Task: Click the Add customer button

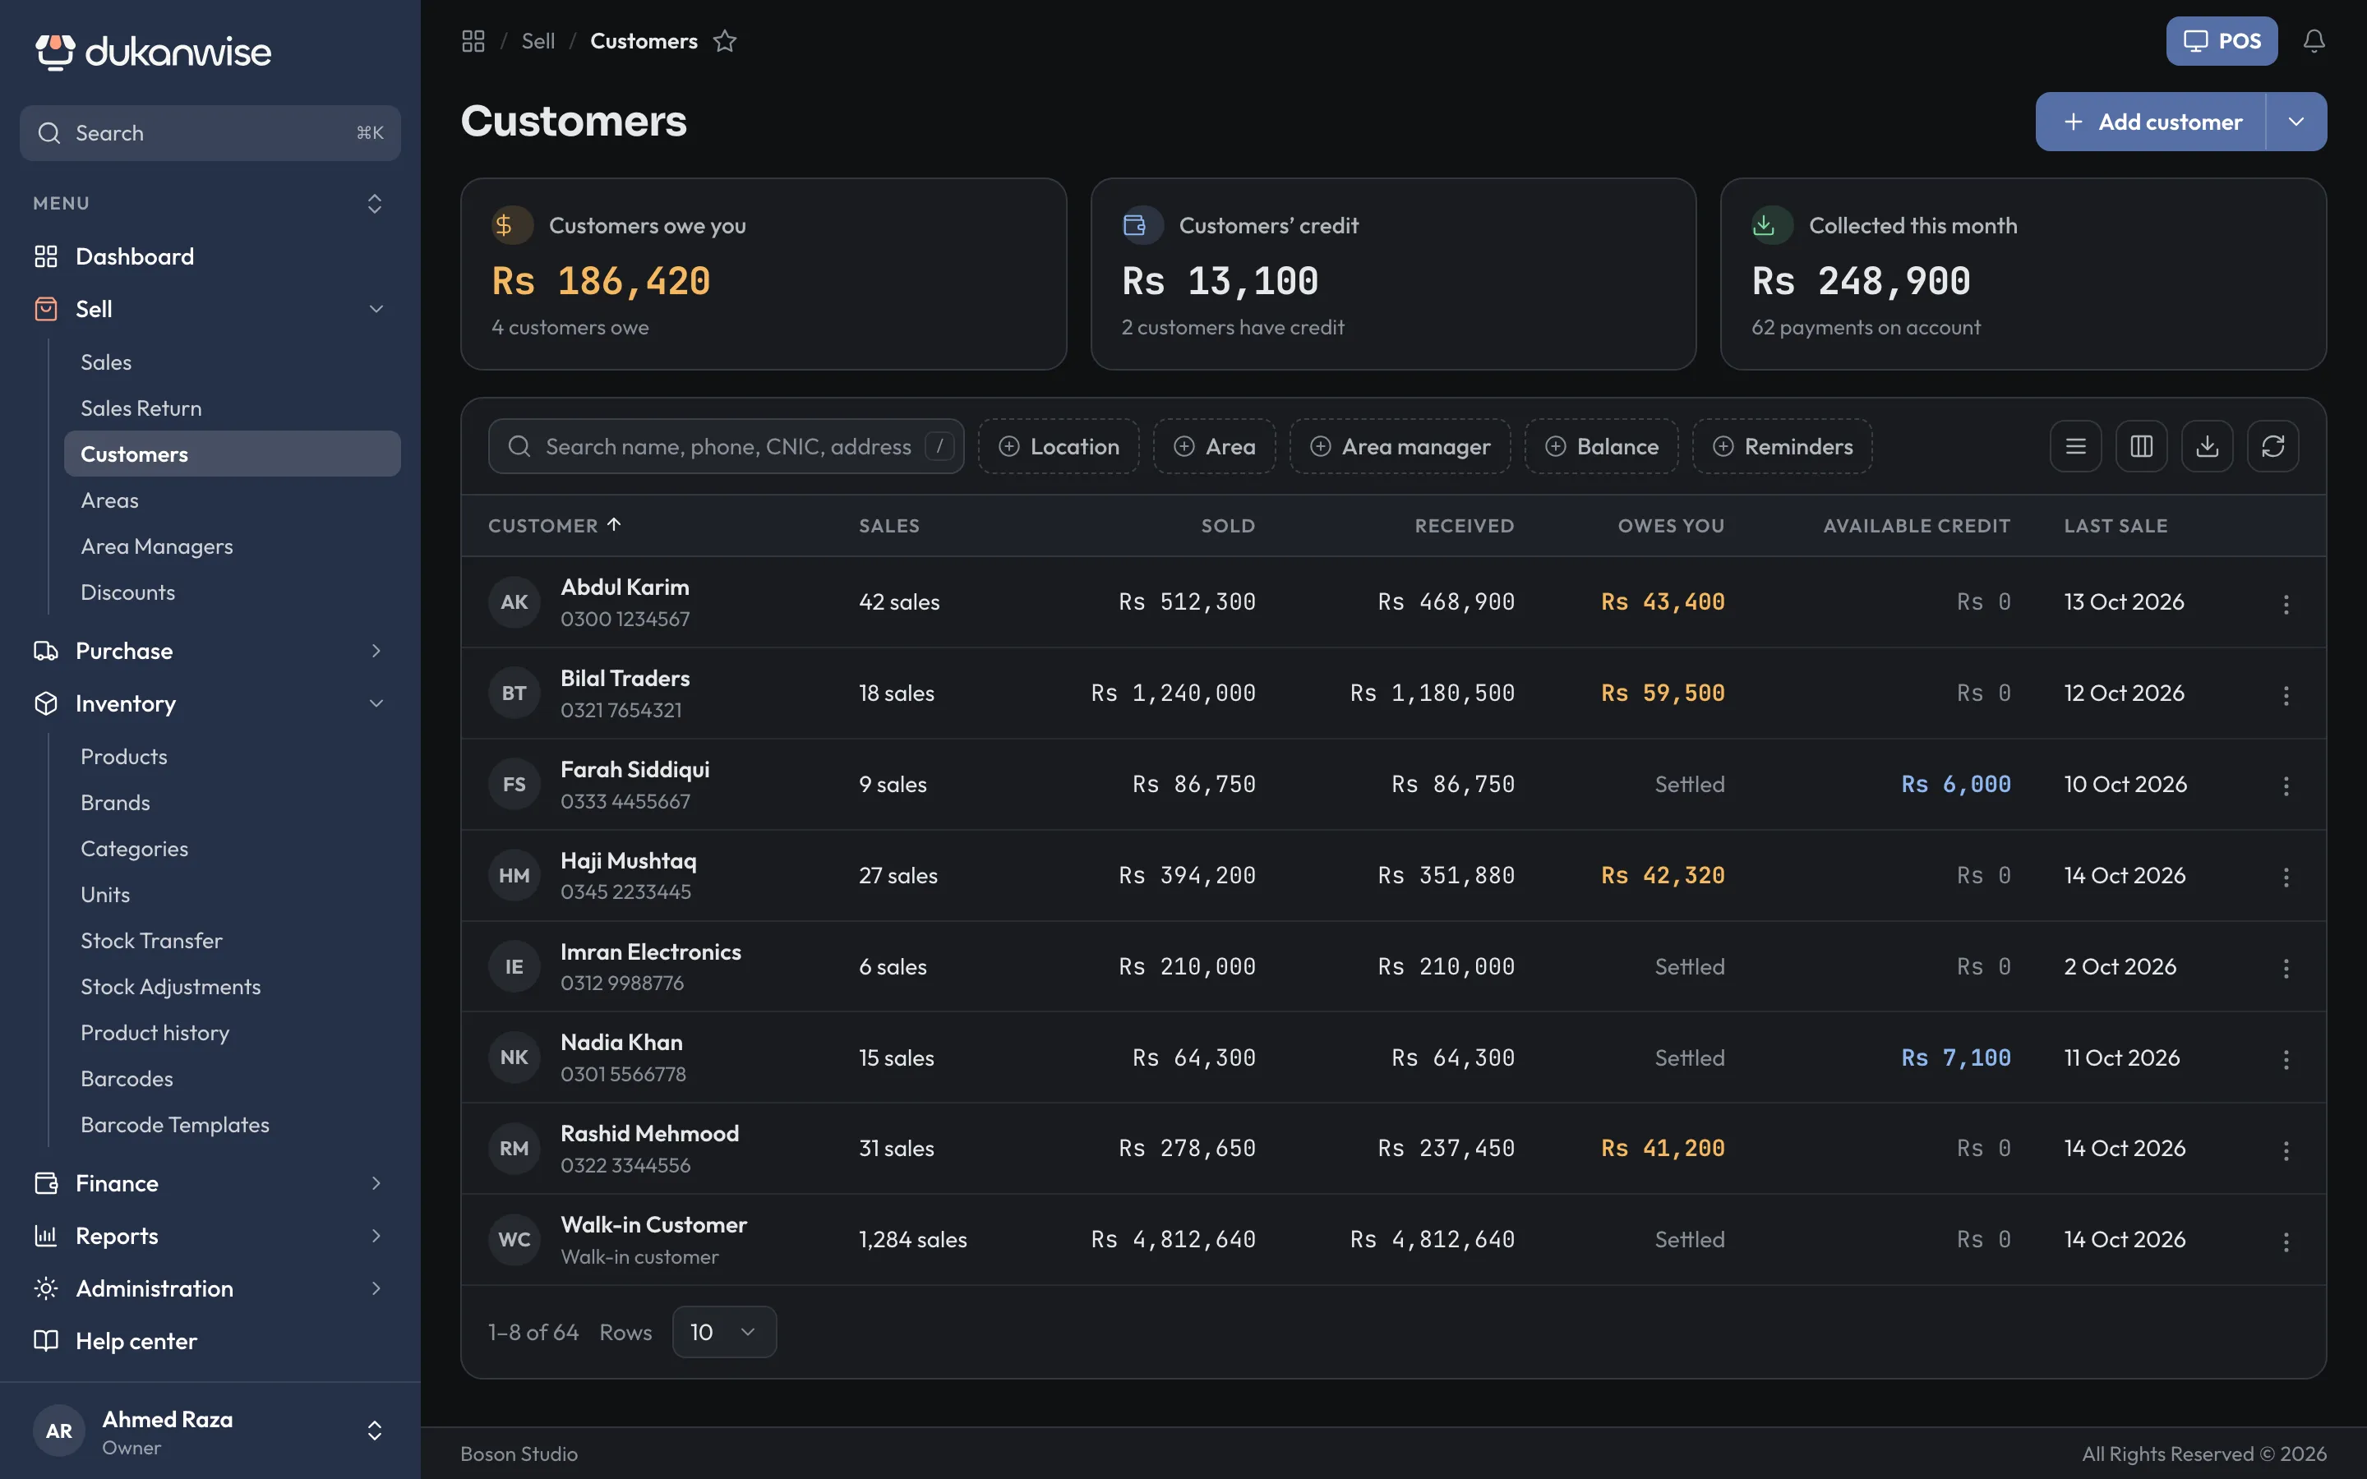Action: click(x=2151, y=122)
